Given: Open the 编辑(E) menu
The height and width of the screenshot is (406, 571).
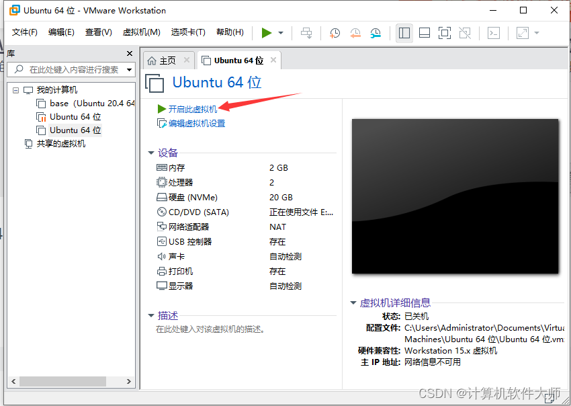Looking at the screenshot, I should (61, 32).
